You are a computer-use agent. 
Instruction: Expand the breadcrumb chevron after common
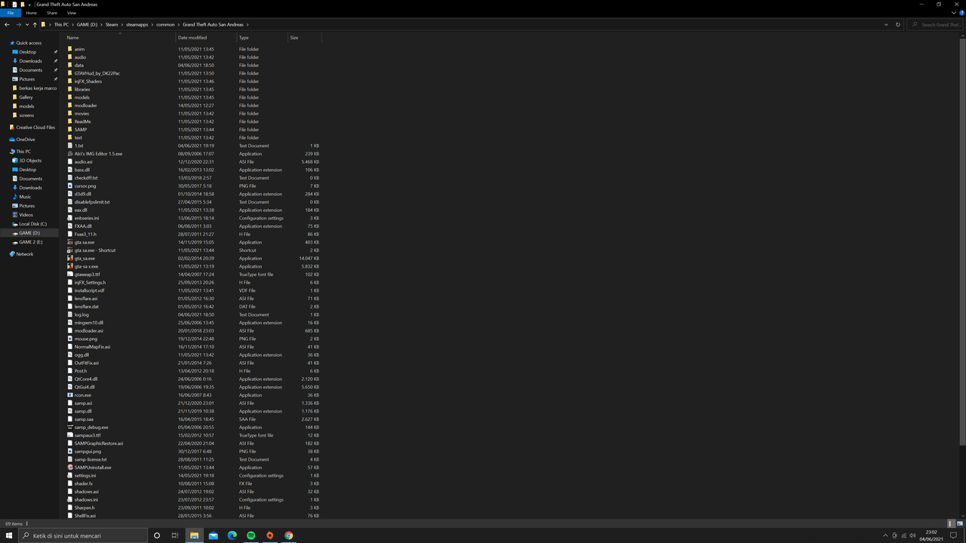(178, 24)
